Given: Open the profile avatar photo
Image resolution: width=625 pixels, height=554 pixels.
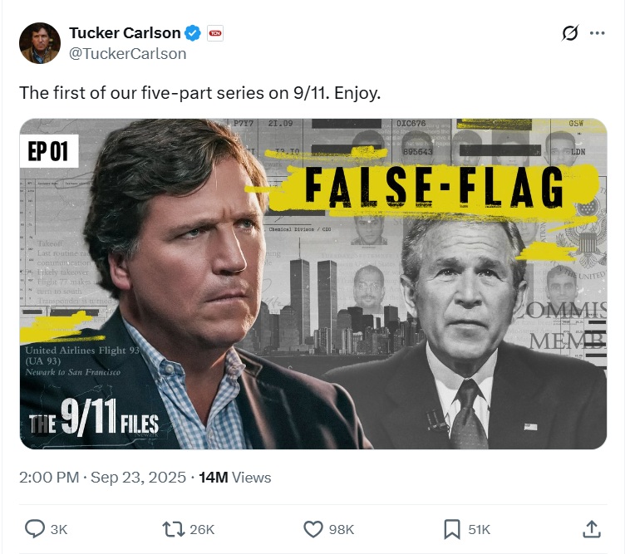Looking at the screenshot, I should (x=40, y=43).
